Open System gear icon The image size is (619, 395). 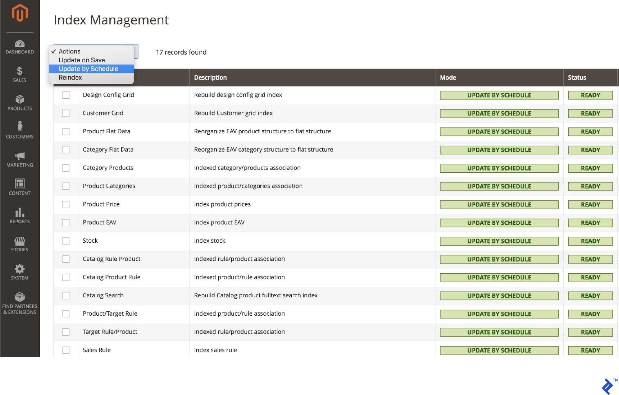coord(20,269)
